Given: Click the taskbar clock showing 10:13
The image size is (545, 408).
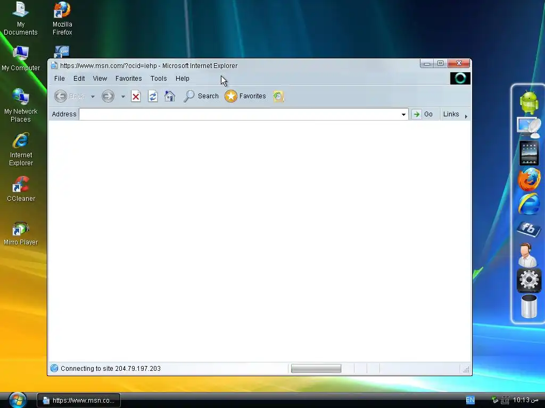Looking at the screenshot, I should coord(525,400).
